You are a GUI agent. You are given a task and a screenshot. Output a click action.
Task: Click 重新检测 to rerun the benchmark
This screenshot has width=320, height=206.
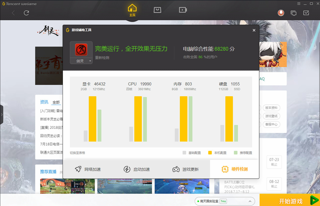tap(102, 57)
